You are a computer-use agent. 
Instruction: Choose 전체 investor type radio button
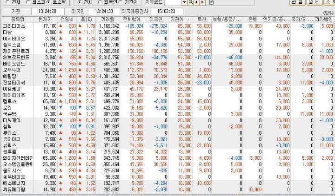pos(80,2)
